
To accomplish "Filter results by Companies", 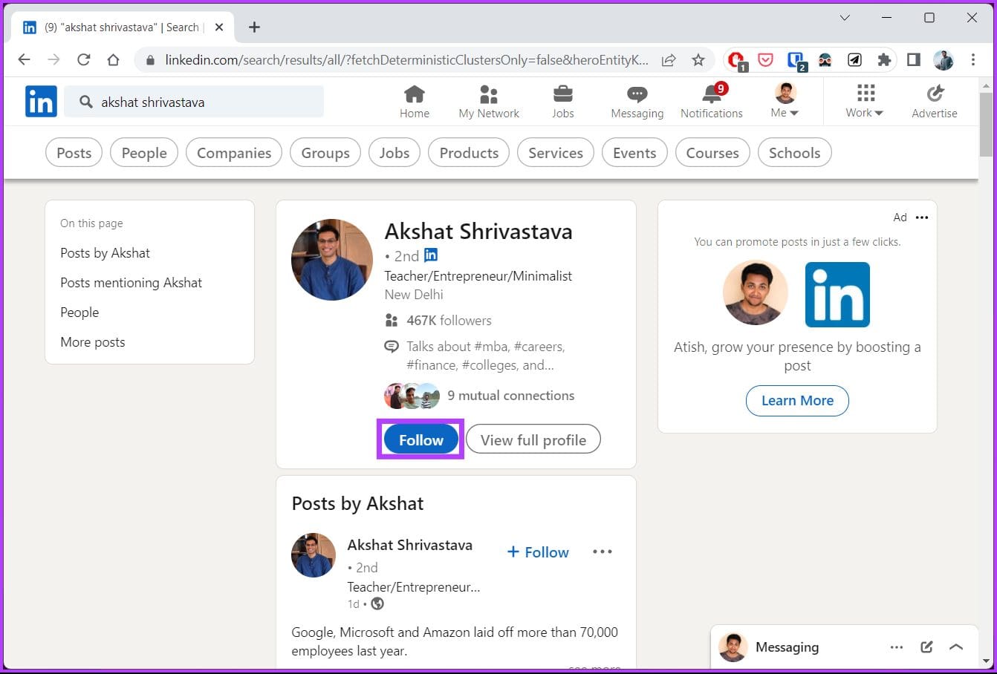I will point(234,153).
